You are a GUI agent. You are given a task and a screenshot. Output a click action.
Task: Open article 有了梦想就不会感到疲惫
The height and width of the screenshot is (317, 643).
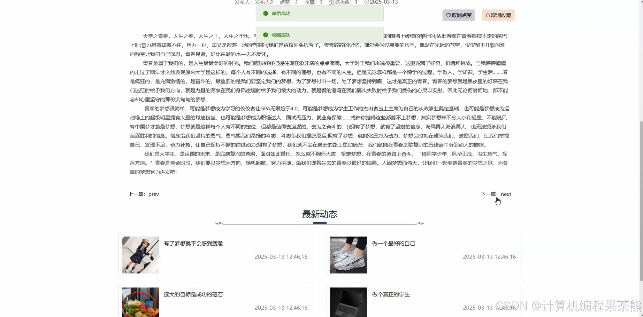point(193,243)
